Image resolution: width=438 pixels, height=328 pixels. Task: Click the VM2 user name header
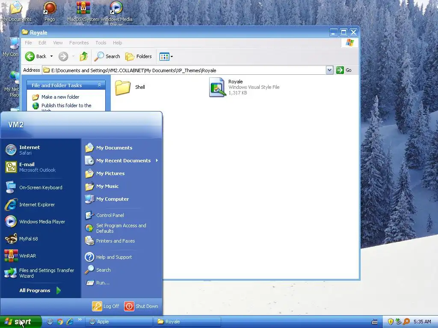[16, 125]
